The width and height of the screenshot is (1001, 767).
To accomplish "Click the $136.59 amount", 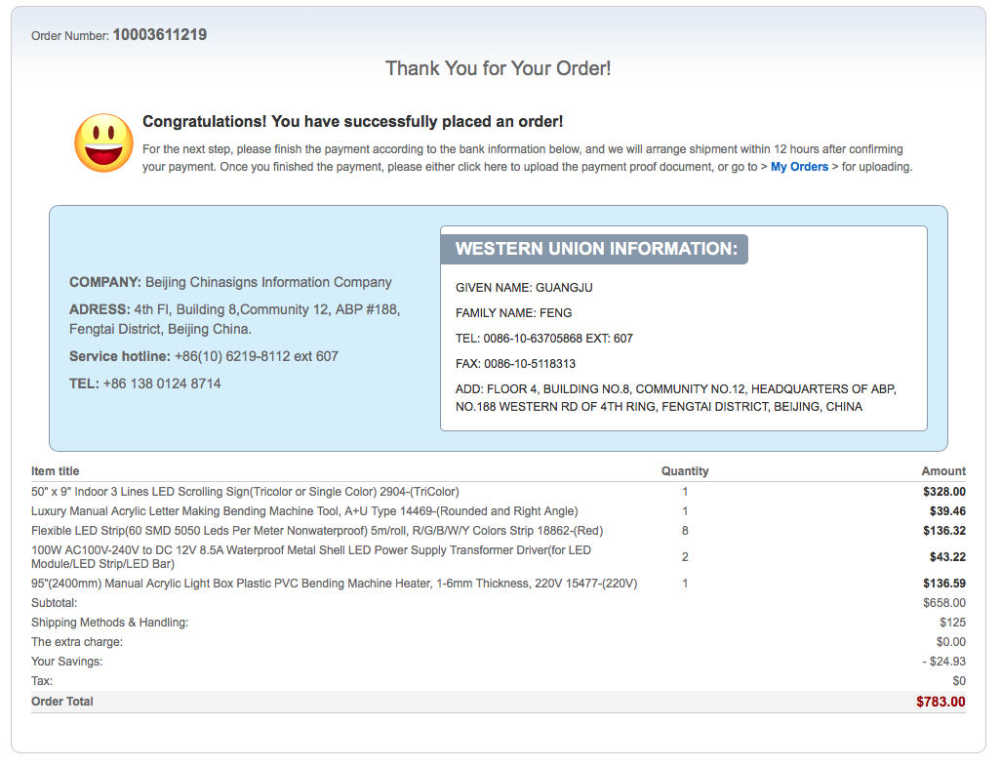I will (x=944, y=584).
